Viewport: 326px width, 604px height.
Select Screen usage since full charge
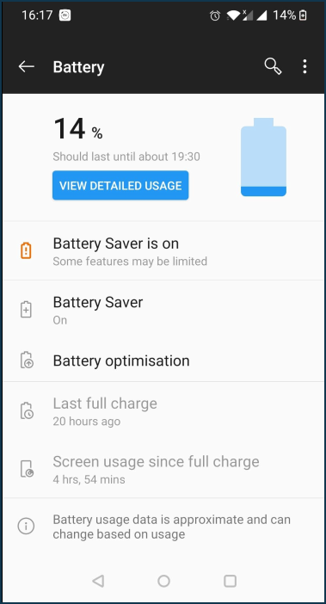pyautogui.click(x=163, y=469)
